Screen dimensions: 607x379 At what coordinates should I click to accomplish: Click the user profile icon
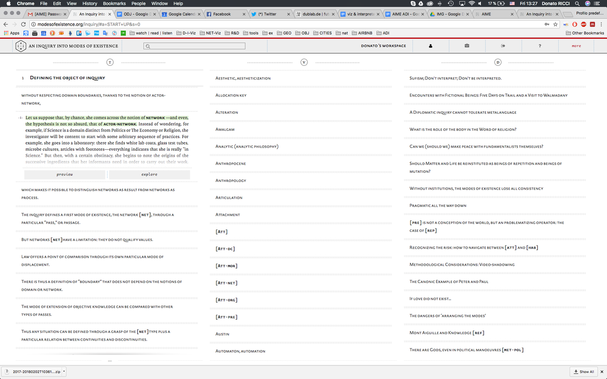[x=430, y=46]
